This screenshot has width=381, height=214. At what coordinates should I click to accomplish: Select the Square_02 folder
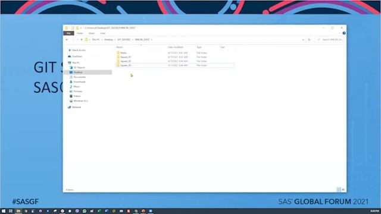click(126, 61)
